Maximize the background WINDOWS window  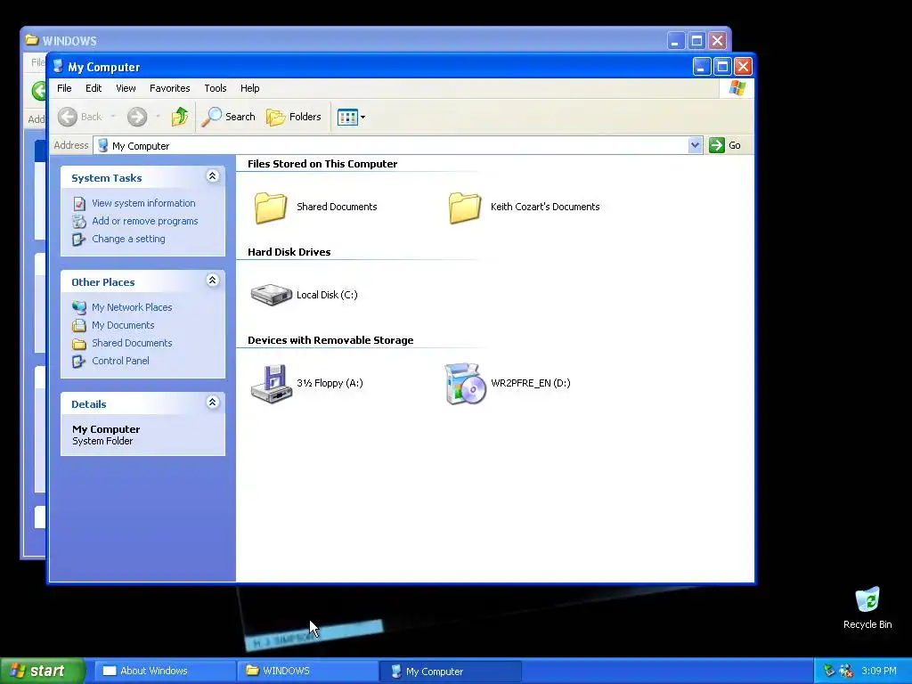click(x=696, y=41)
